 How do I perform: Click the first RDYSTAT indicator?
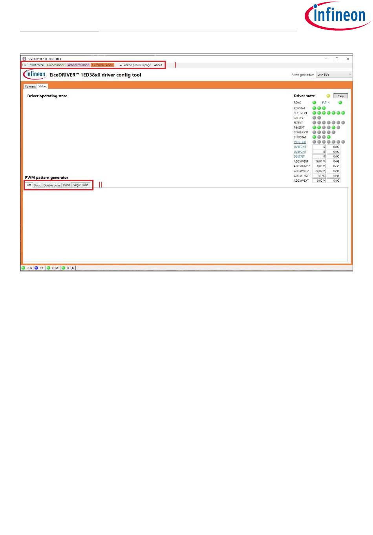(x=314, y=108)
